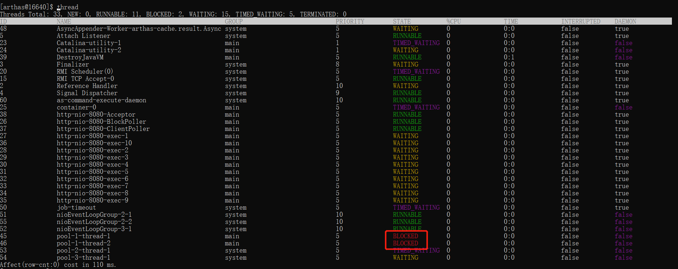Click RUNNABLE state of Attach Listener
678x269 pixels.
[407, 36]
